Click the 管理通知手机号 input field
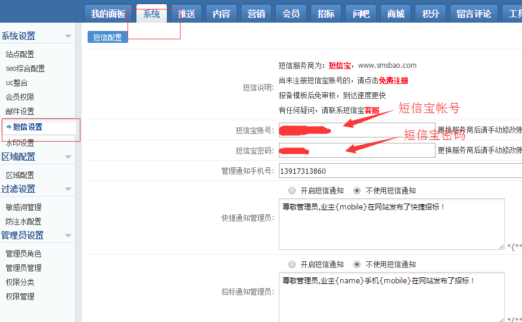This screenshot has height=322, width=522. tap(399, 171)
